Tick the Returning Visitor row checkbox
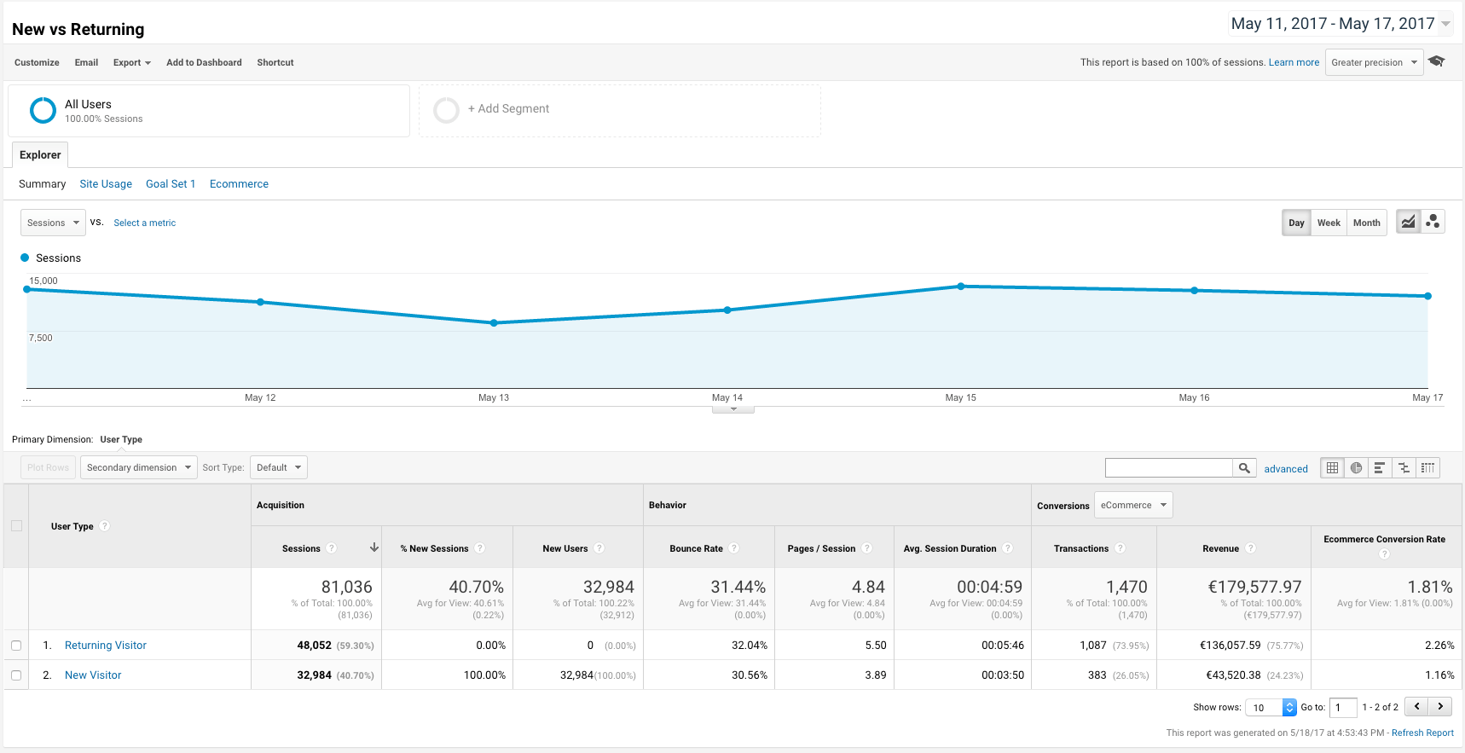The image size is (1465, 753). 16,646
